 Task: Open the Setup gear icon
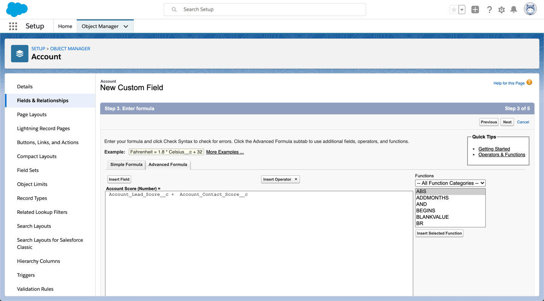[501, 10]
